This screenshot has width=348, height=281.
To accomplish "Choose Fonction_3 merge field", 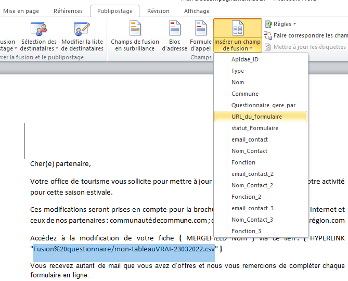I will click(261, 231).
